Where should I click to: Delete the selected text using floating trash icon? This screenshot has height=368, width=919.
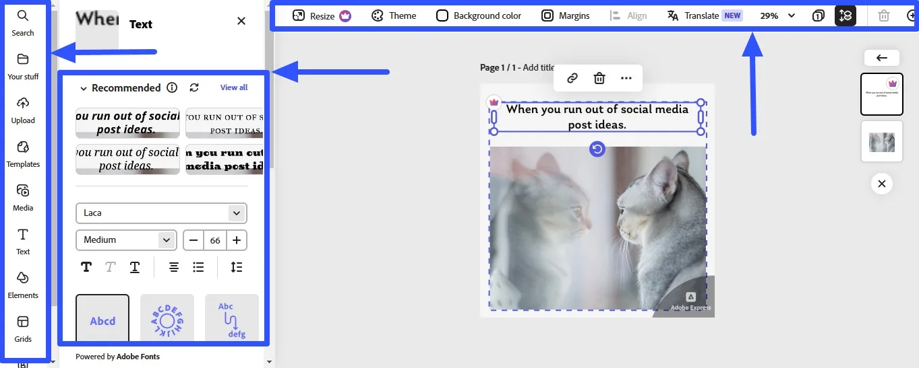[599, 78]
